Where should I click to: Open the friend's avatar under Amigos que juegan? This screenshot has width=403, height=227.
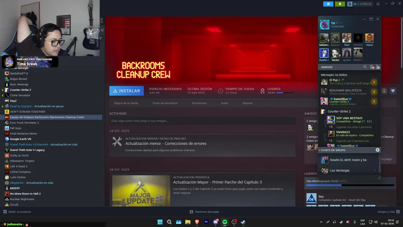point(310,127)
